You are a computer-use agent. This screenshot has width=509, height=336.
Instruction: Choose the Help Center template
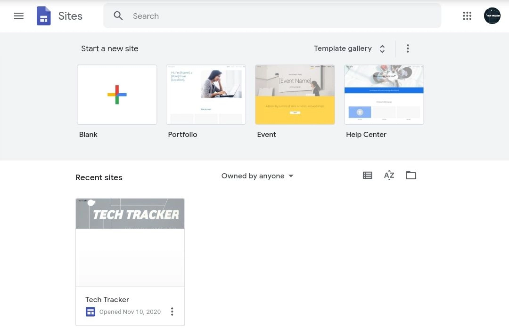pos(384,95)
